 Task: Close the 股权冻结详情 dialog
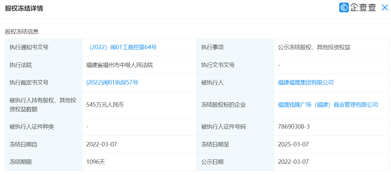(385, 8)
